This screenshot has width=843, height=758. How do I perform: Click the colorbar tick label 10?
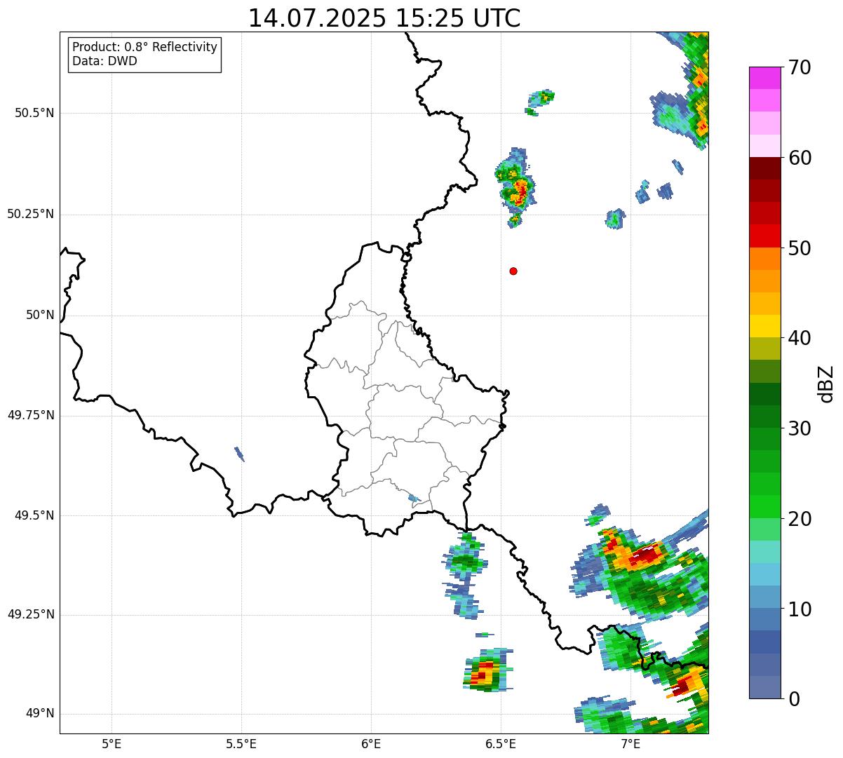tap(799, 609)
